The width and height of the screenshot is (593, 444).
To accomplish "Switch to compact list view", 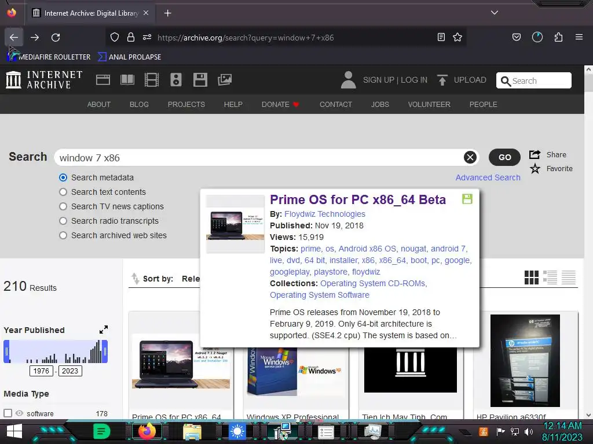I will pos(569,277).
